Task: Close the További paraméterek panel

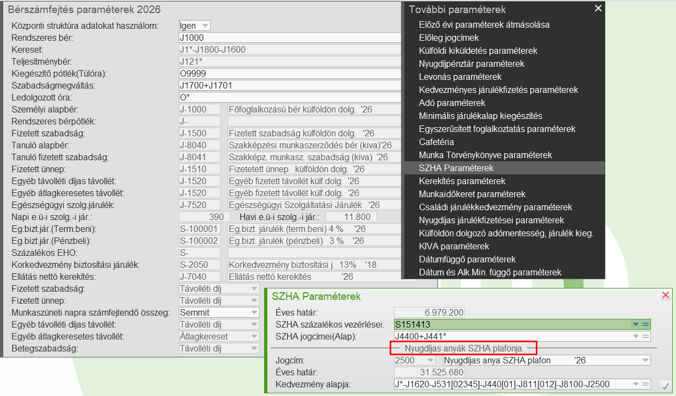Action: pyautogui.click(x=598, y=8)
